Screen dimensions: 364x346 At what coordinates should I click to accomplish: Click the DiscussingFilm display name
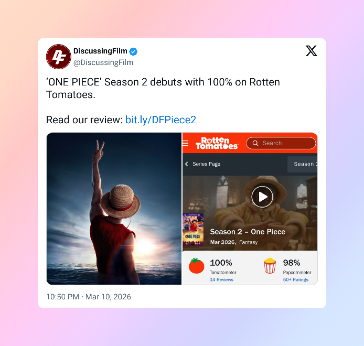tap(100, 51)
